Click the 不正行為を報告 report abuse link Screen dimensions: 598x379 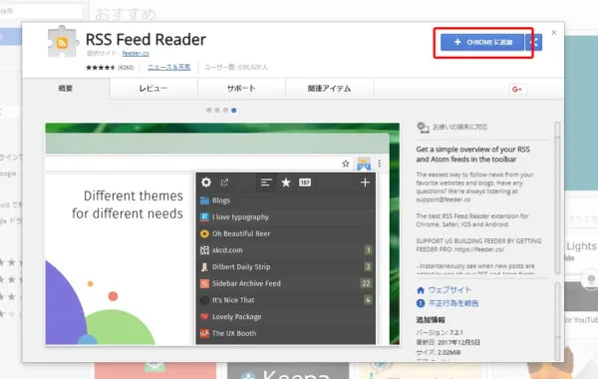(453, 303)
